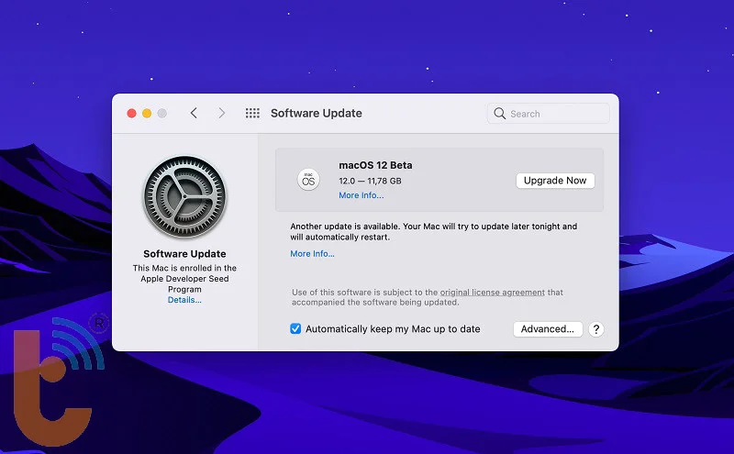734x454 pixels.
Task: Open the show-all preferences grid icon
Action: [252, 113]
